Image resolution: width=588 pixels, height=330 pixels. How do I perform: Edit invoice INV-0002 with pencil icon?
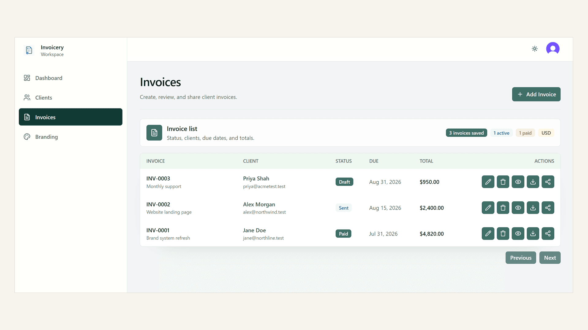(x=488, y=208)
